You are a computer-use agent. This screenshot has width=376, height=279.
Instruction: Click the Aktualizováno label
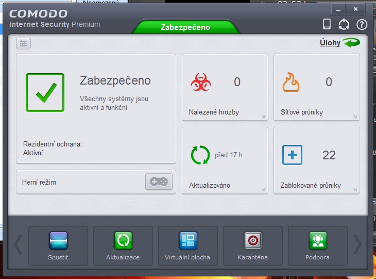(209, 185)
